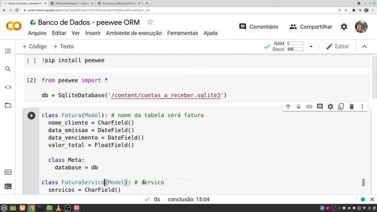Open more cell actions menu
This screenshot has height=212, width=377.
click(x=362, y=107)
